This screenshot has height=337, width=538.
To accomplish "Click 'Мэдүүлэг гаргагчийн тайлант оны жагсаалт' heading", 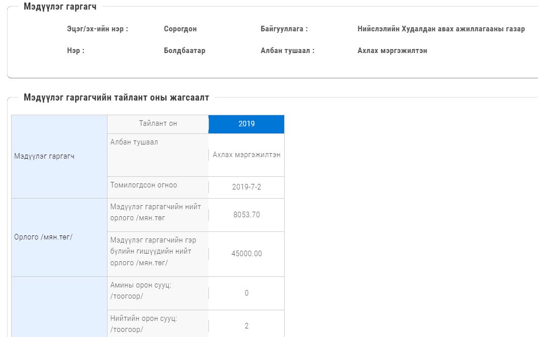I will coord(116,98).
